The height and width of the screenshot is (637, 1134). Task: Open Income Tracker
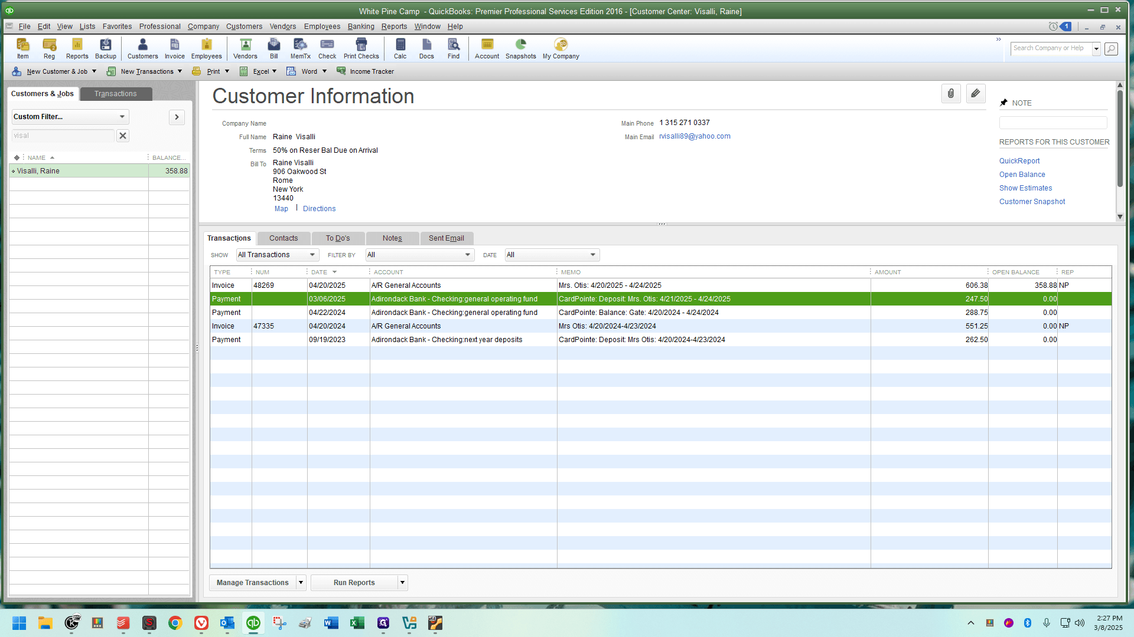click(366, 71)
